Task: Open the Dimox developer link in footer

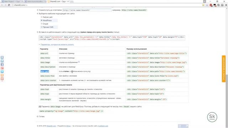Action: click(x=68, y=126)
